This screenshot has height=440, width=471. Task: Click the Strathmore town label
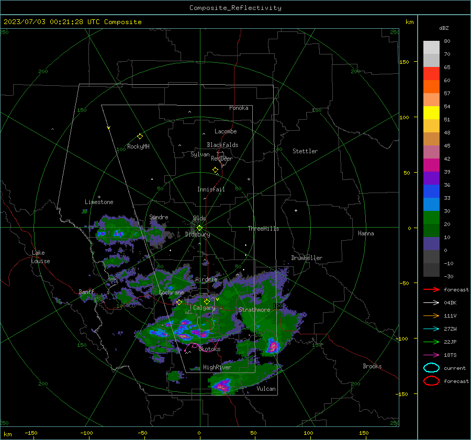[254, 310]
